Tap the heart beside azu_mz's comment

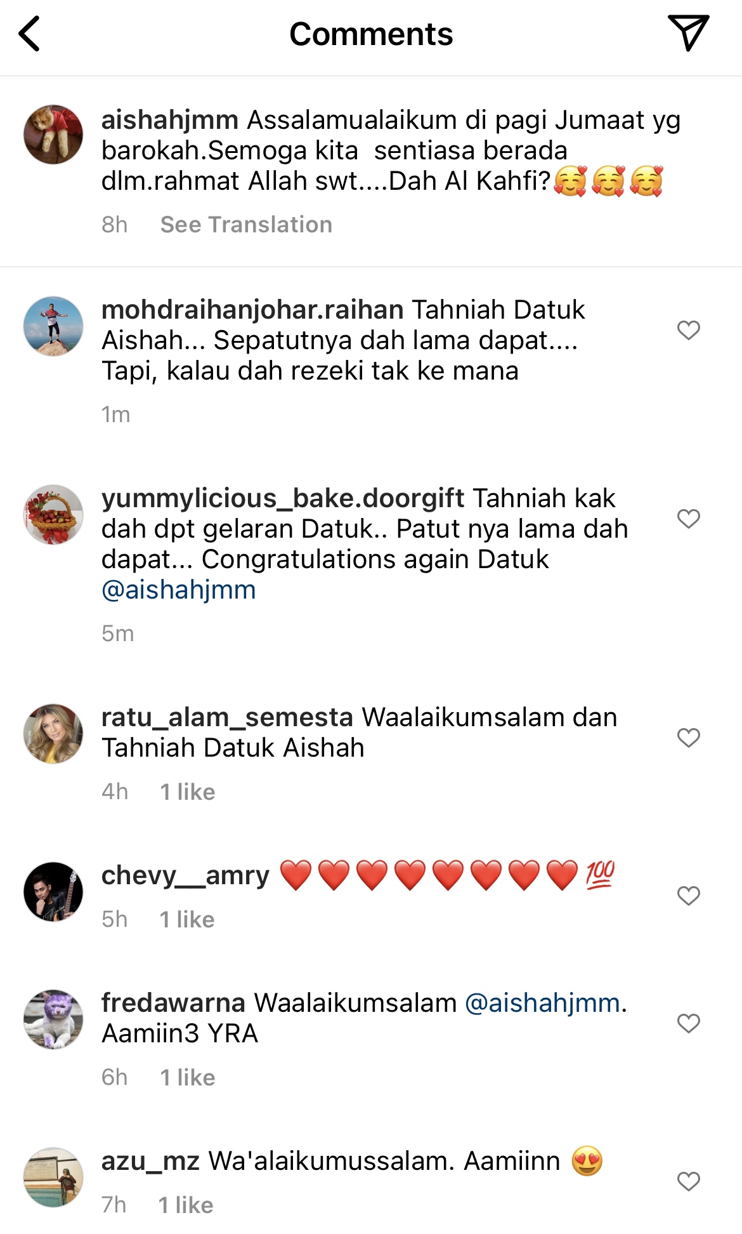click(688, 1181)
